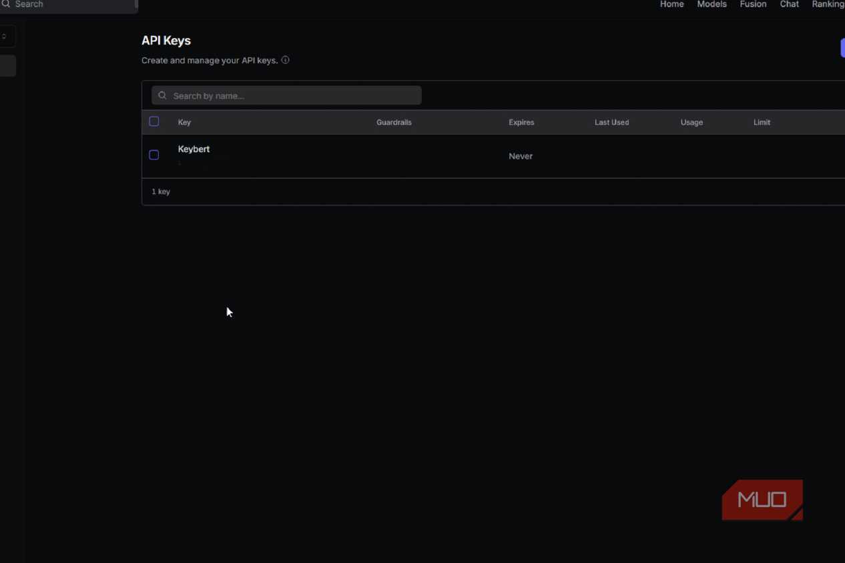Click the 'Create and manage your API keys.' text
The image size is (845, 563).
click(210, 60)
